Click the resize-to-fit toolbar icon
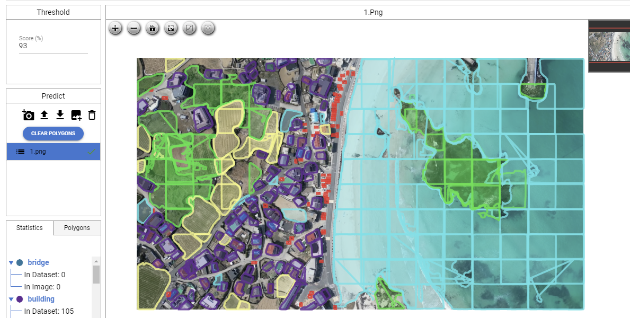The height and width of the screenshot is (318, 630). (x=171, y=28)
